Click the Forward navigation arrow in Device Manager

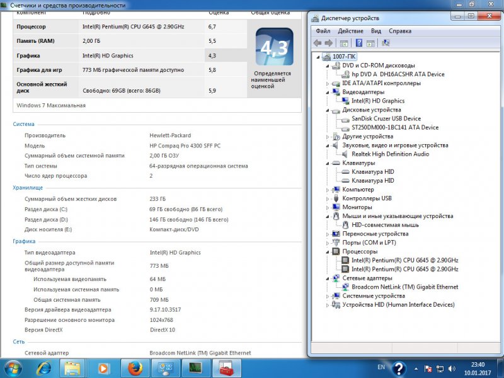(x=328, y=42)
